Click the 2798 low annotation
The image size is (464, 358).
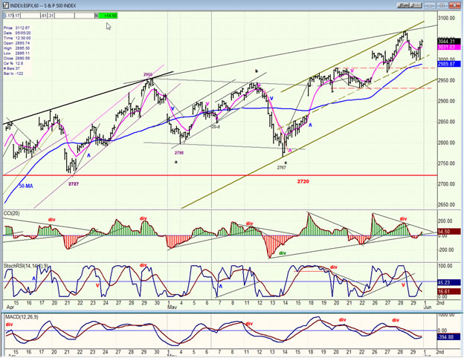coord(179,153)
